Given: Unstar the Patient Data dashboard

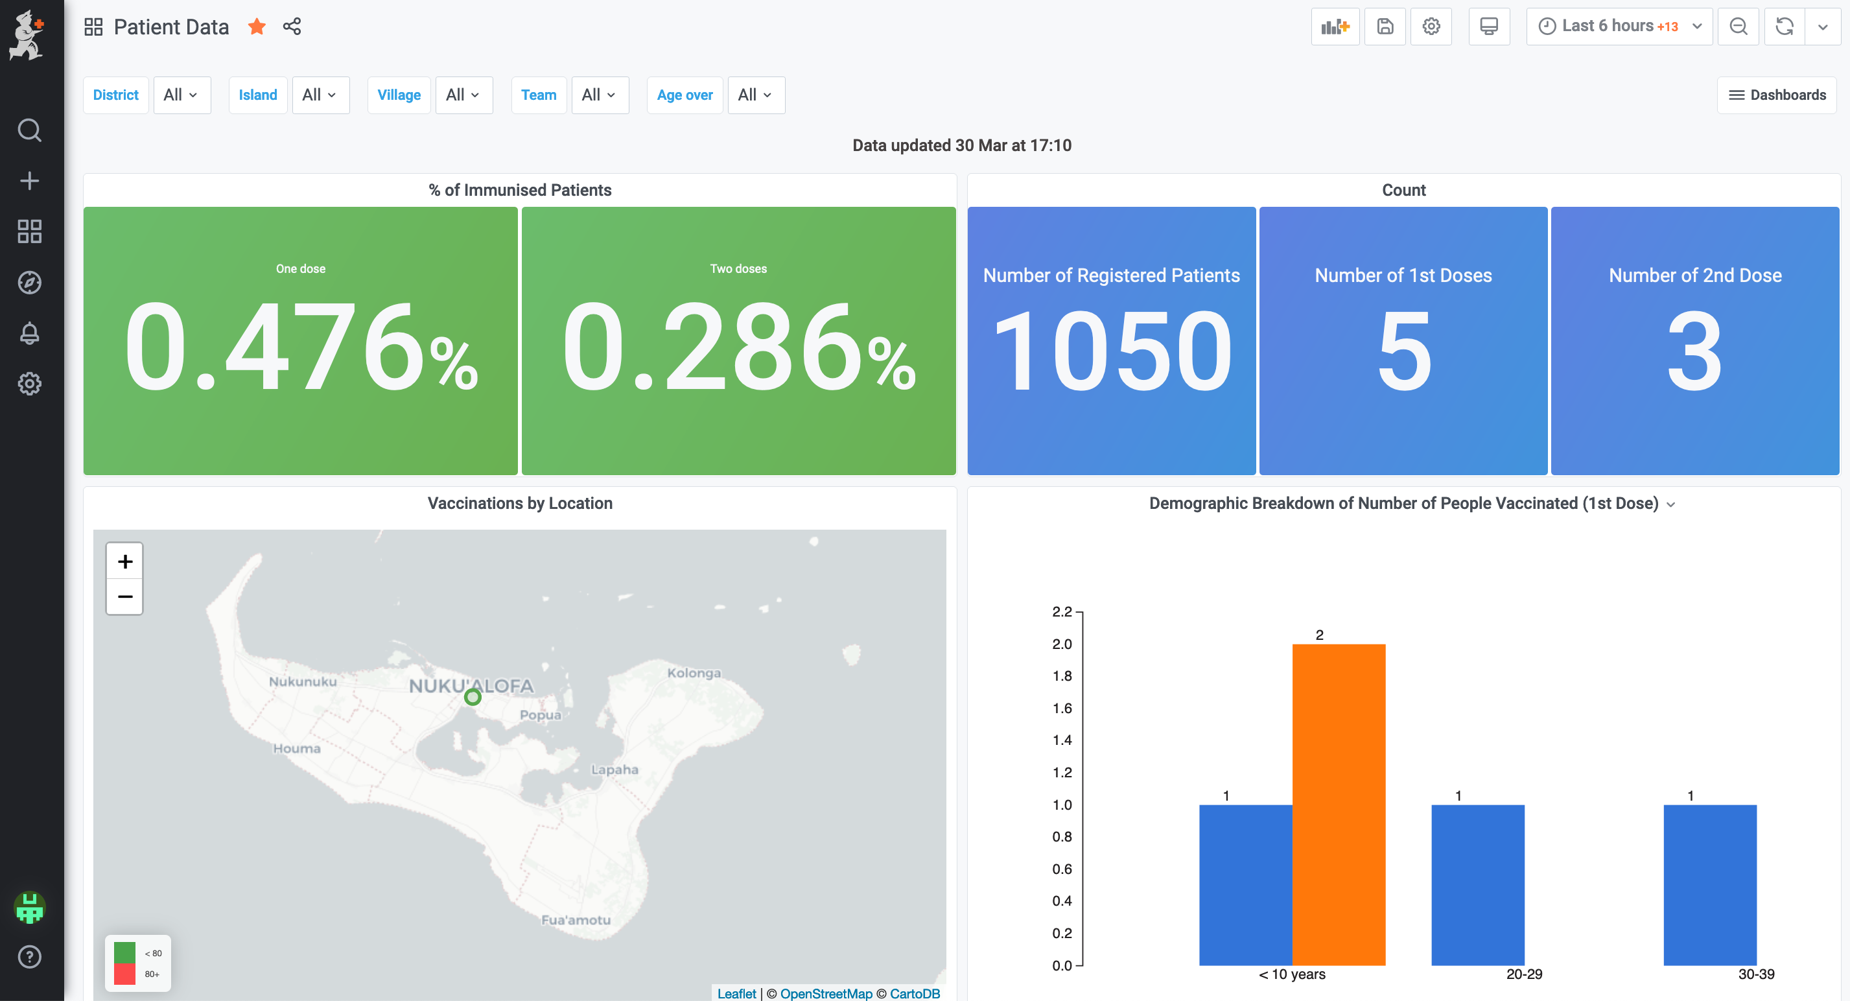Looking at the screenshot, I should tap(257, 27).
